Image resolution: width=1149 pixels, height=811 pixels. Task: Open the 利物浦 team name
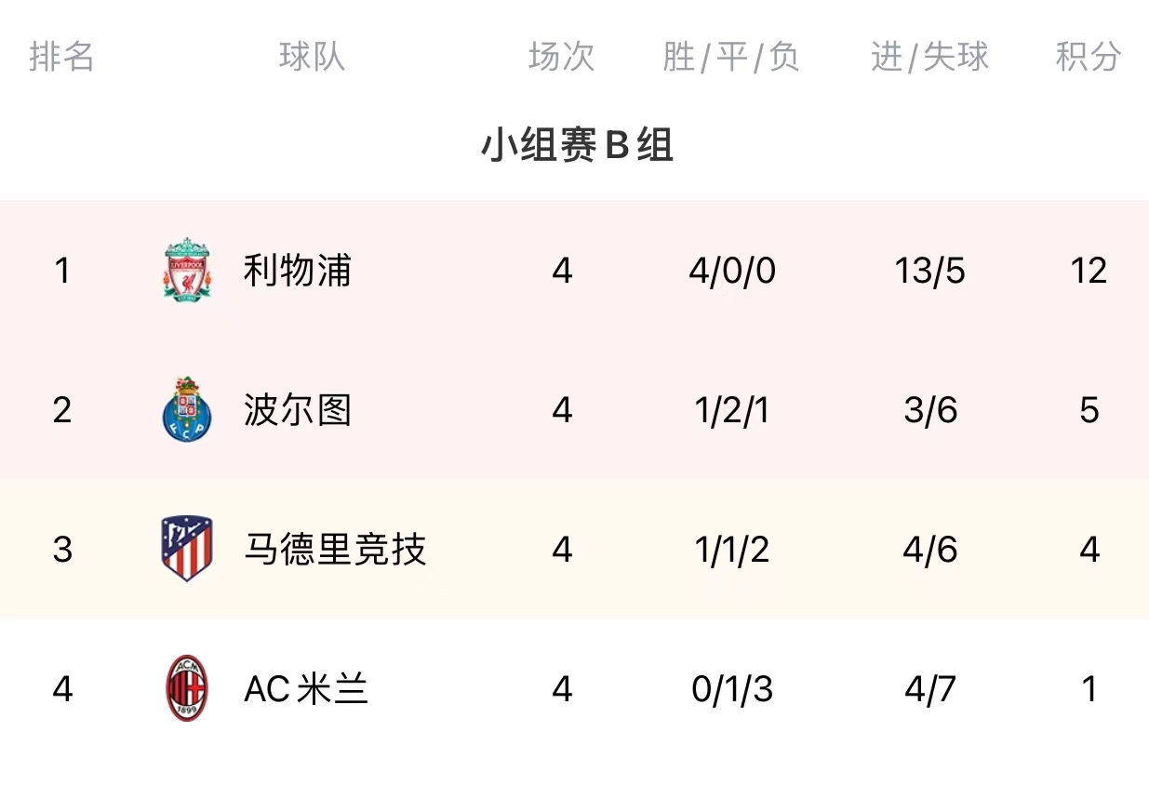(297, 271)
